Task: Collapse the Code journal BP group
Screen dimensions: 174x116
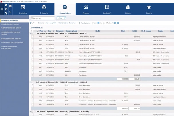Action: 30,82
